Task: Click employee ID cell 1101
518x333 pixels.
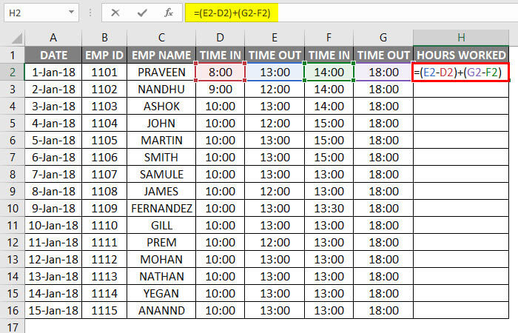Action: click(104, 72)
